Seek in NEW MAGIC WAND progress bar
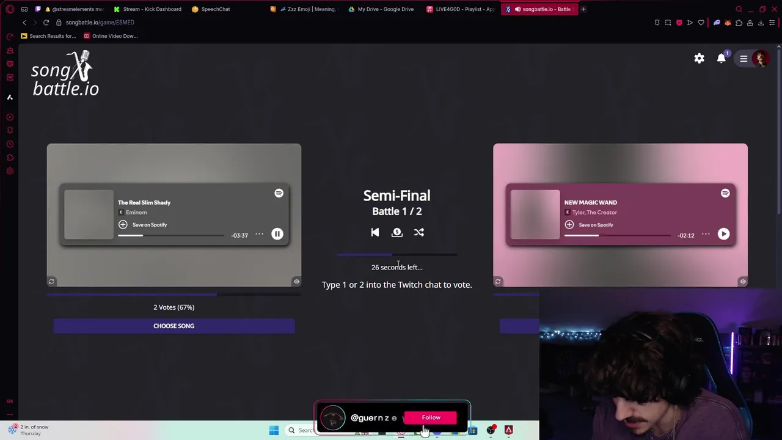The width and height of the screenshot is (782, 440). 618,235
